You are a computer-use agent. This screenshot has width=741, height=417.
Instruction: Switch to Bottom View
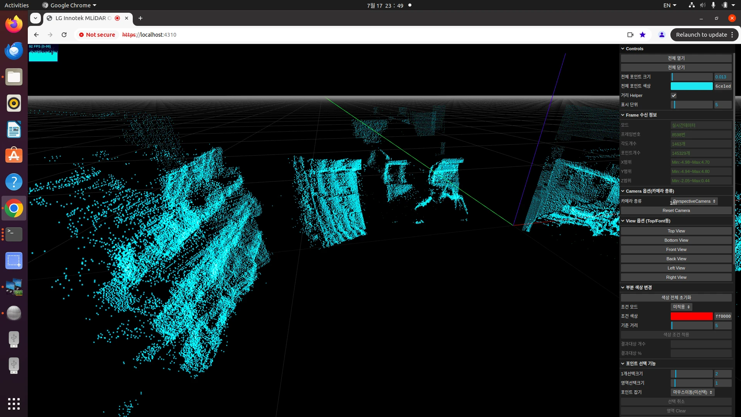676,241
